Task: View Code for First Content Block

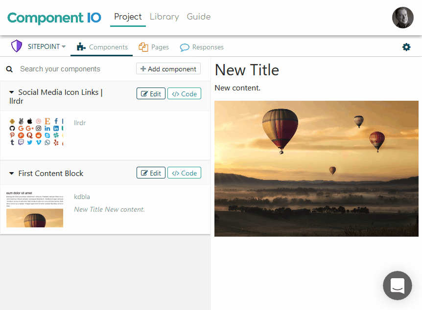Action: pyautogui.click(x=184, y=173)
